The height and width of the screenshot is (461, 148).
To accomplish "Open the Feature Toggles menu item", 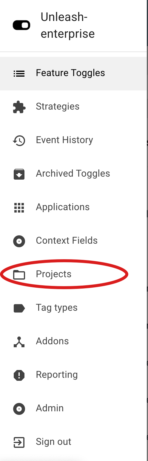I will click(x=73, y=73).
